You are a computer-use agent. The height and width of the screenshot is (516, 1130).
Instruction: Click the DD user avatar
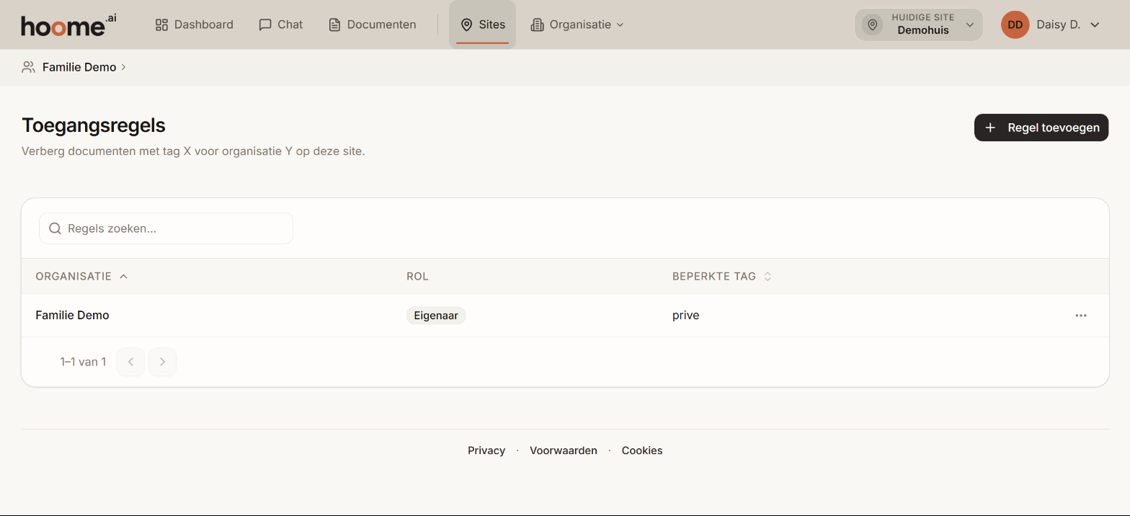click(1015, 25)
